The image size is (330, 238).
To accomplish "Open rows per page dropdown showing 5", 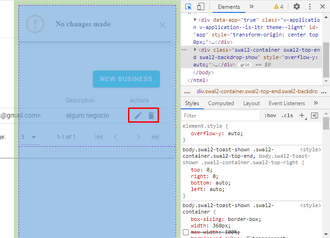I will pos(30,137).
